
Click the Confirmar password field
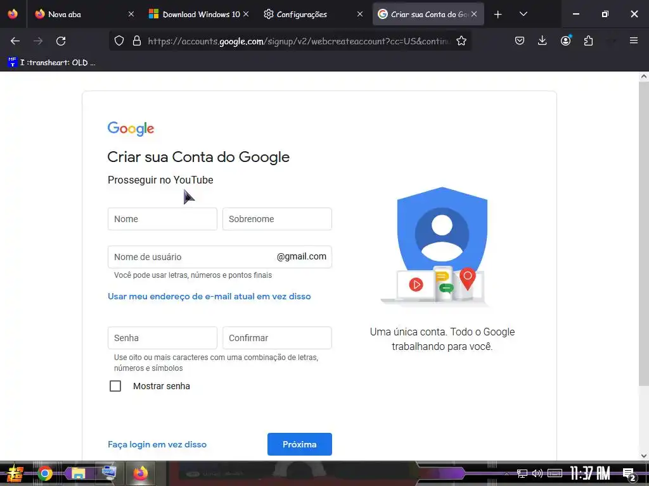coord(277,338)
